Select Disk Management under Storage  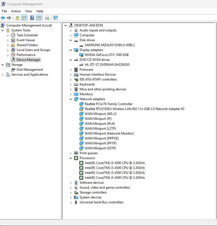click(x=30, y=70)
